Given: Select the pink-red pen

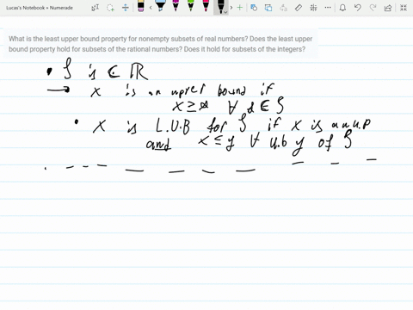Looking at the screenshot, I should pyautogui.click(x=206, y=6).
